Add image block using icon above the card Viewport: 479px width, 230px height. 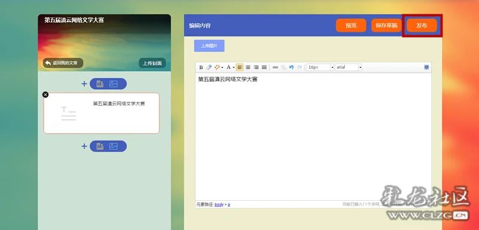114,84
